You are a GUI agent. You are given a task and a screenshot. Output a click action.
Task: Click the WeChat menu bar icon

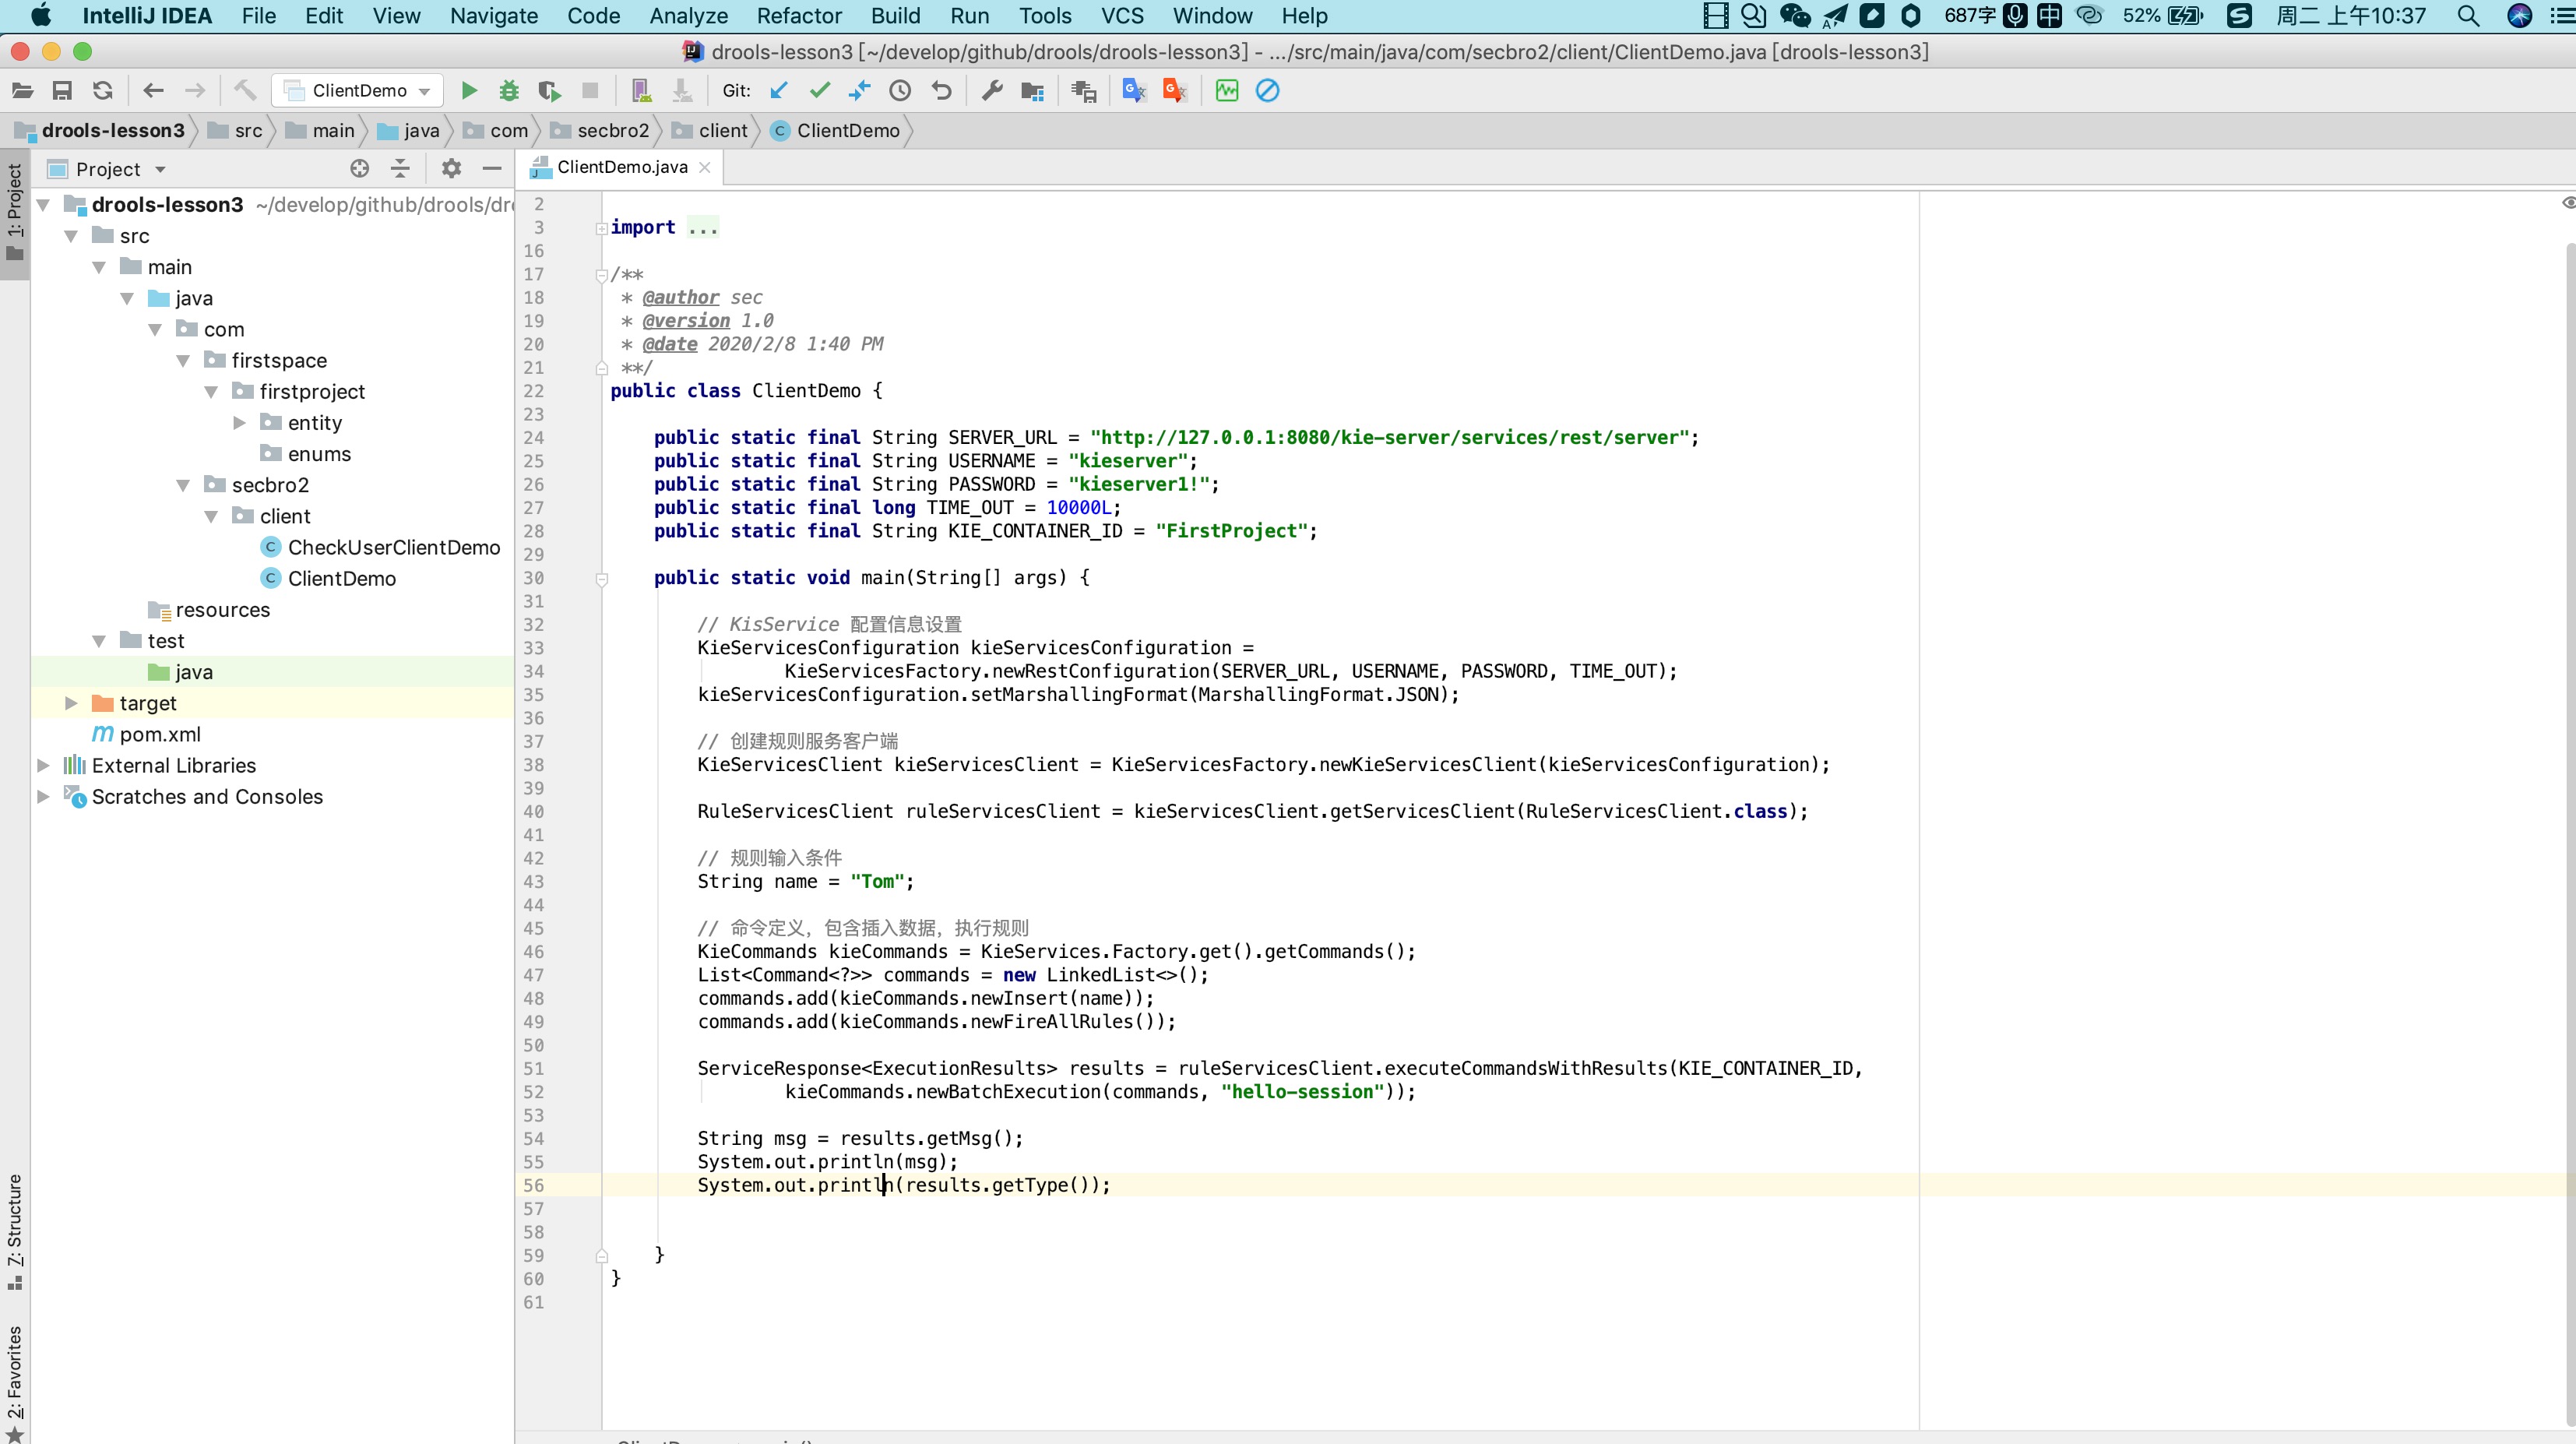[1795, 16]
